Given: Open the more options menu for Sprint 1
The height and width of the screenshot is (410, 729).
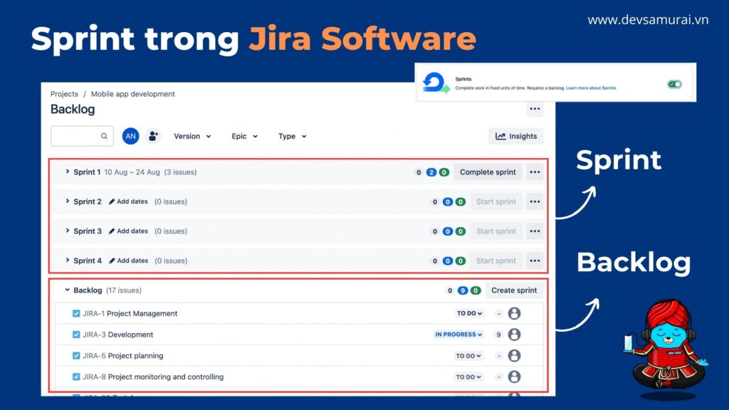Looking at the screenshot, I should [535, 172].
